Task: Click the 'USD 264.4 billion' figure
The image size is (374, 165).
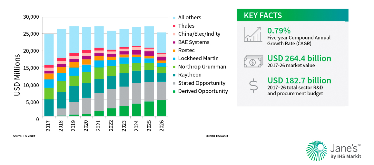Action: 299,59
